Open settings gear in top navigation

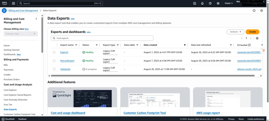218,3
